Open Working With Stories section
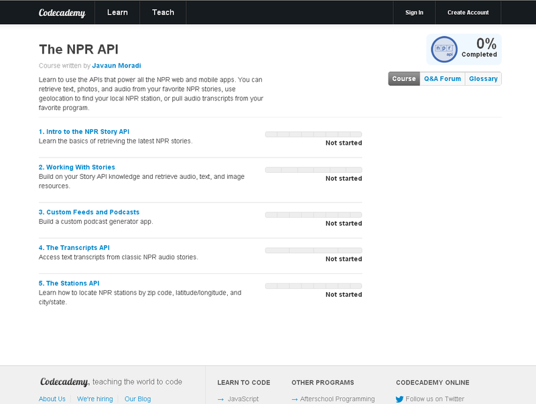Screen dimensions: 536x404 77,167
